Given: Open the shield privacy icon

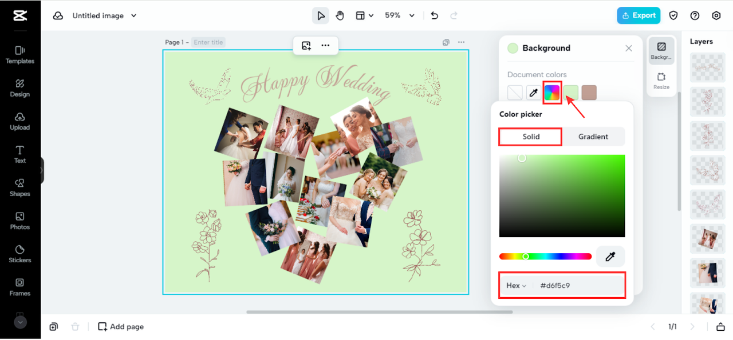Looking at the screenshot, I should (674, 15).
